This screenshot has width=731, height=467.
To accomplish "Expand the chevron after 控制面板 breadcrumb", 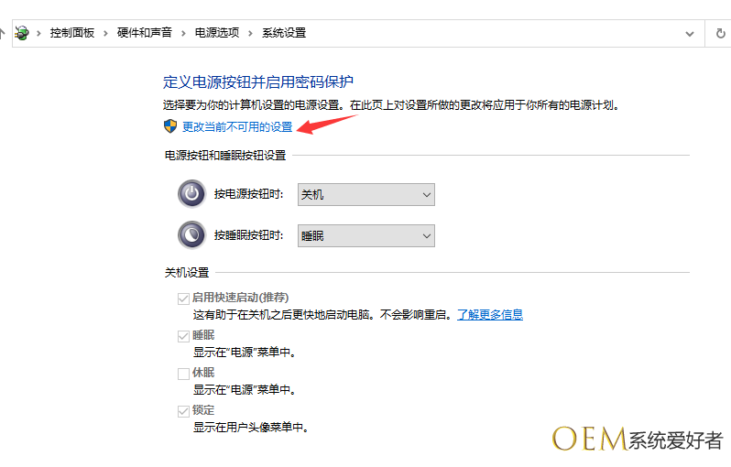I will [x=105, y=33].
